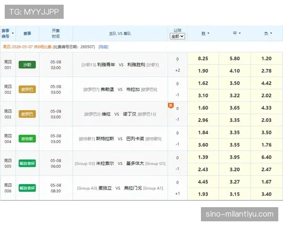
Task: Select draw odds 3.95 for match 005
Action: pyautogui.click(x=234, y=157)
